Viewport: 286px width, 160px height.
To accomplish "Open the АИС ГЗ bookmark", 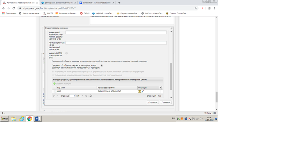I will pyautogui.click(x=48, y=13).
